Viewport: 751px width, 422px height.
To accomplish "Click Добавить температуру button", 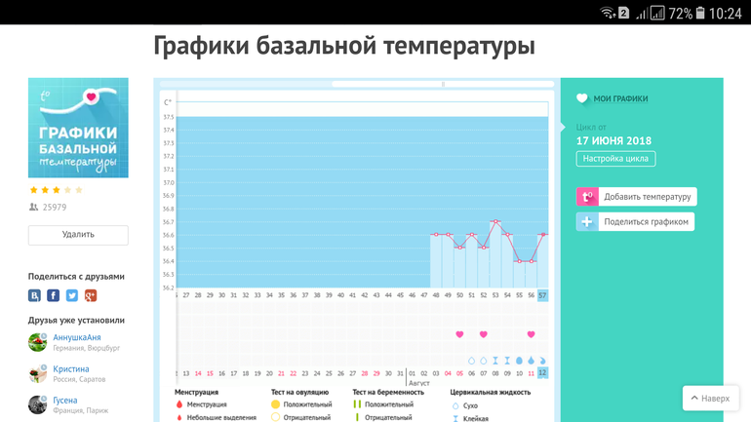I will pyautogui.click(x=647, y=197).
